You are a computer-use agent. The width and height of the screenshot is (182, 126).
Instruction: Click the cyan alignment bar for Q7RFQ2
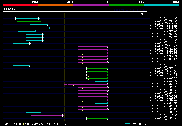pos(27,31)
